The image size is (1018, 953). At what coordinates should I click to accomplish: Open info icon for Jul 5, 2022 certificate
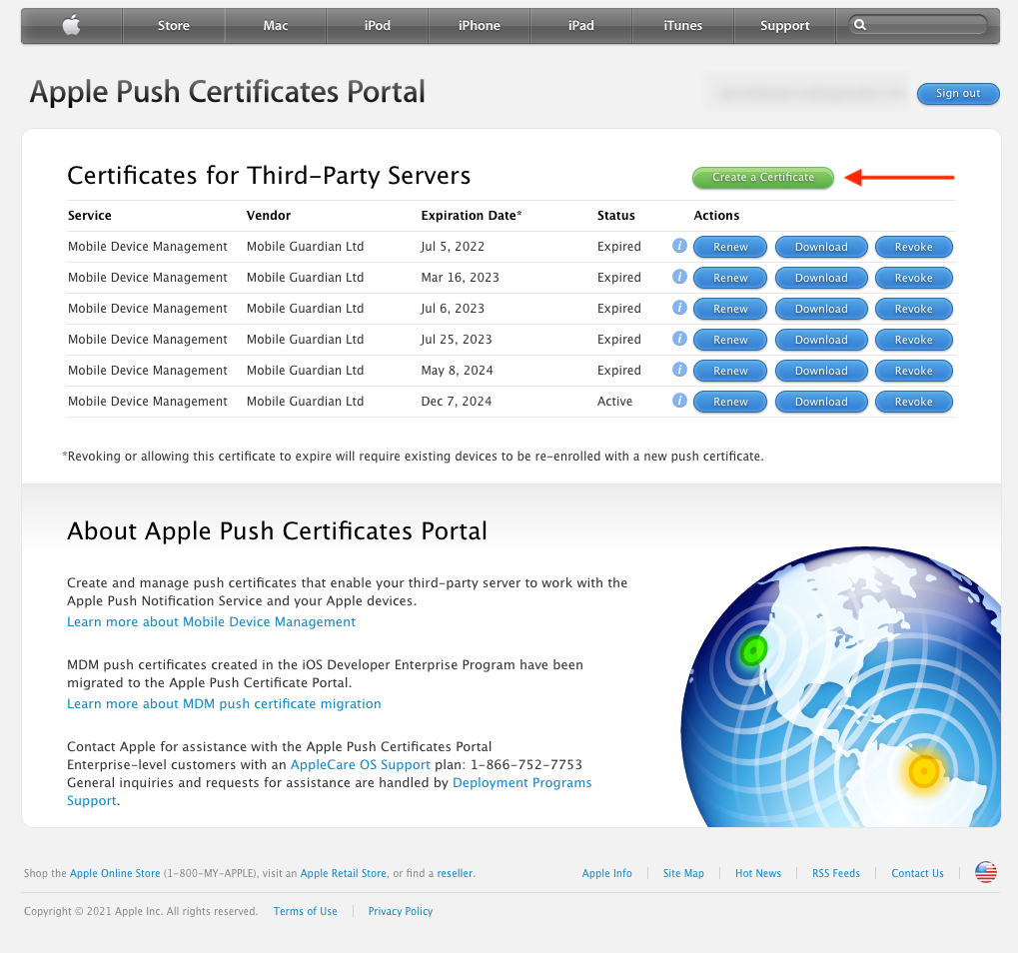(679, 246)
